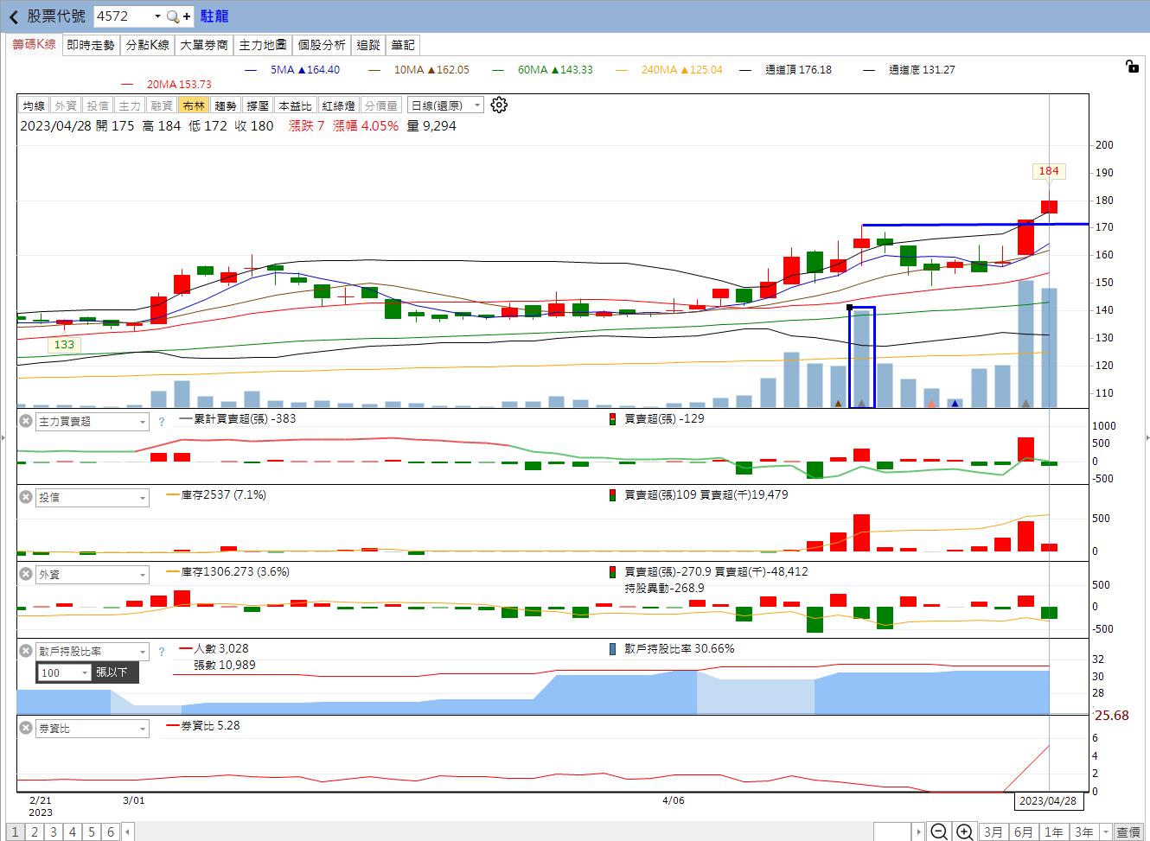Image resolution: width=1150 pixels, height=841 pixels.
Task: Zoom in the chart with plus magnifier
Action: [x=964, y=831]
